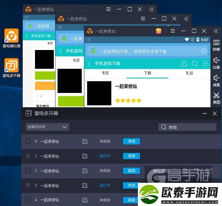Click back arrow in middle emulator's 手机游戏 header
222x206 pixels.
(x=61, y=51)
